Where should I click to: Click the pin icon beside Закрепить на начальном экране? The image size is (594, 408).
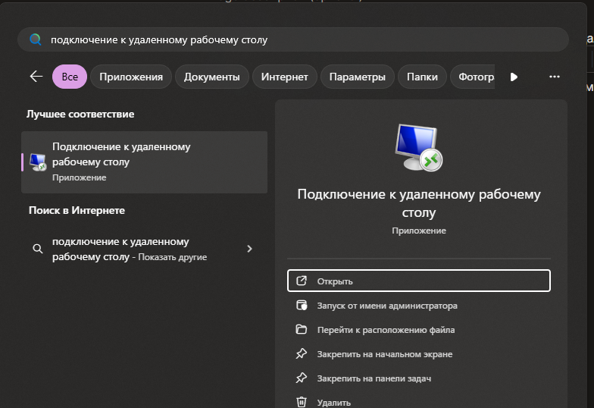pos(302,354)
